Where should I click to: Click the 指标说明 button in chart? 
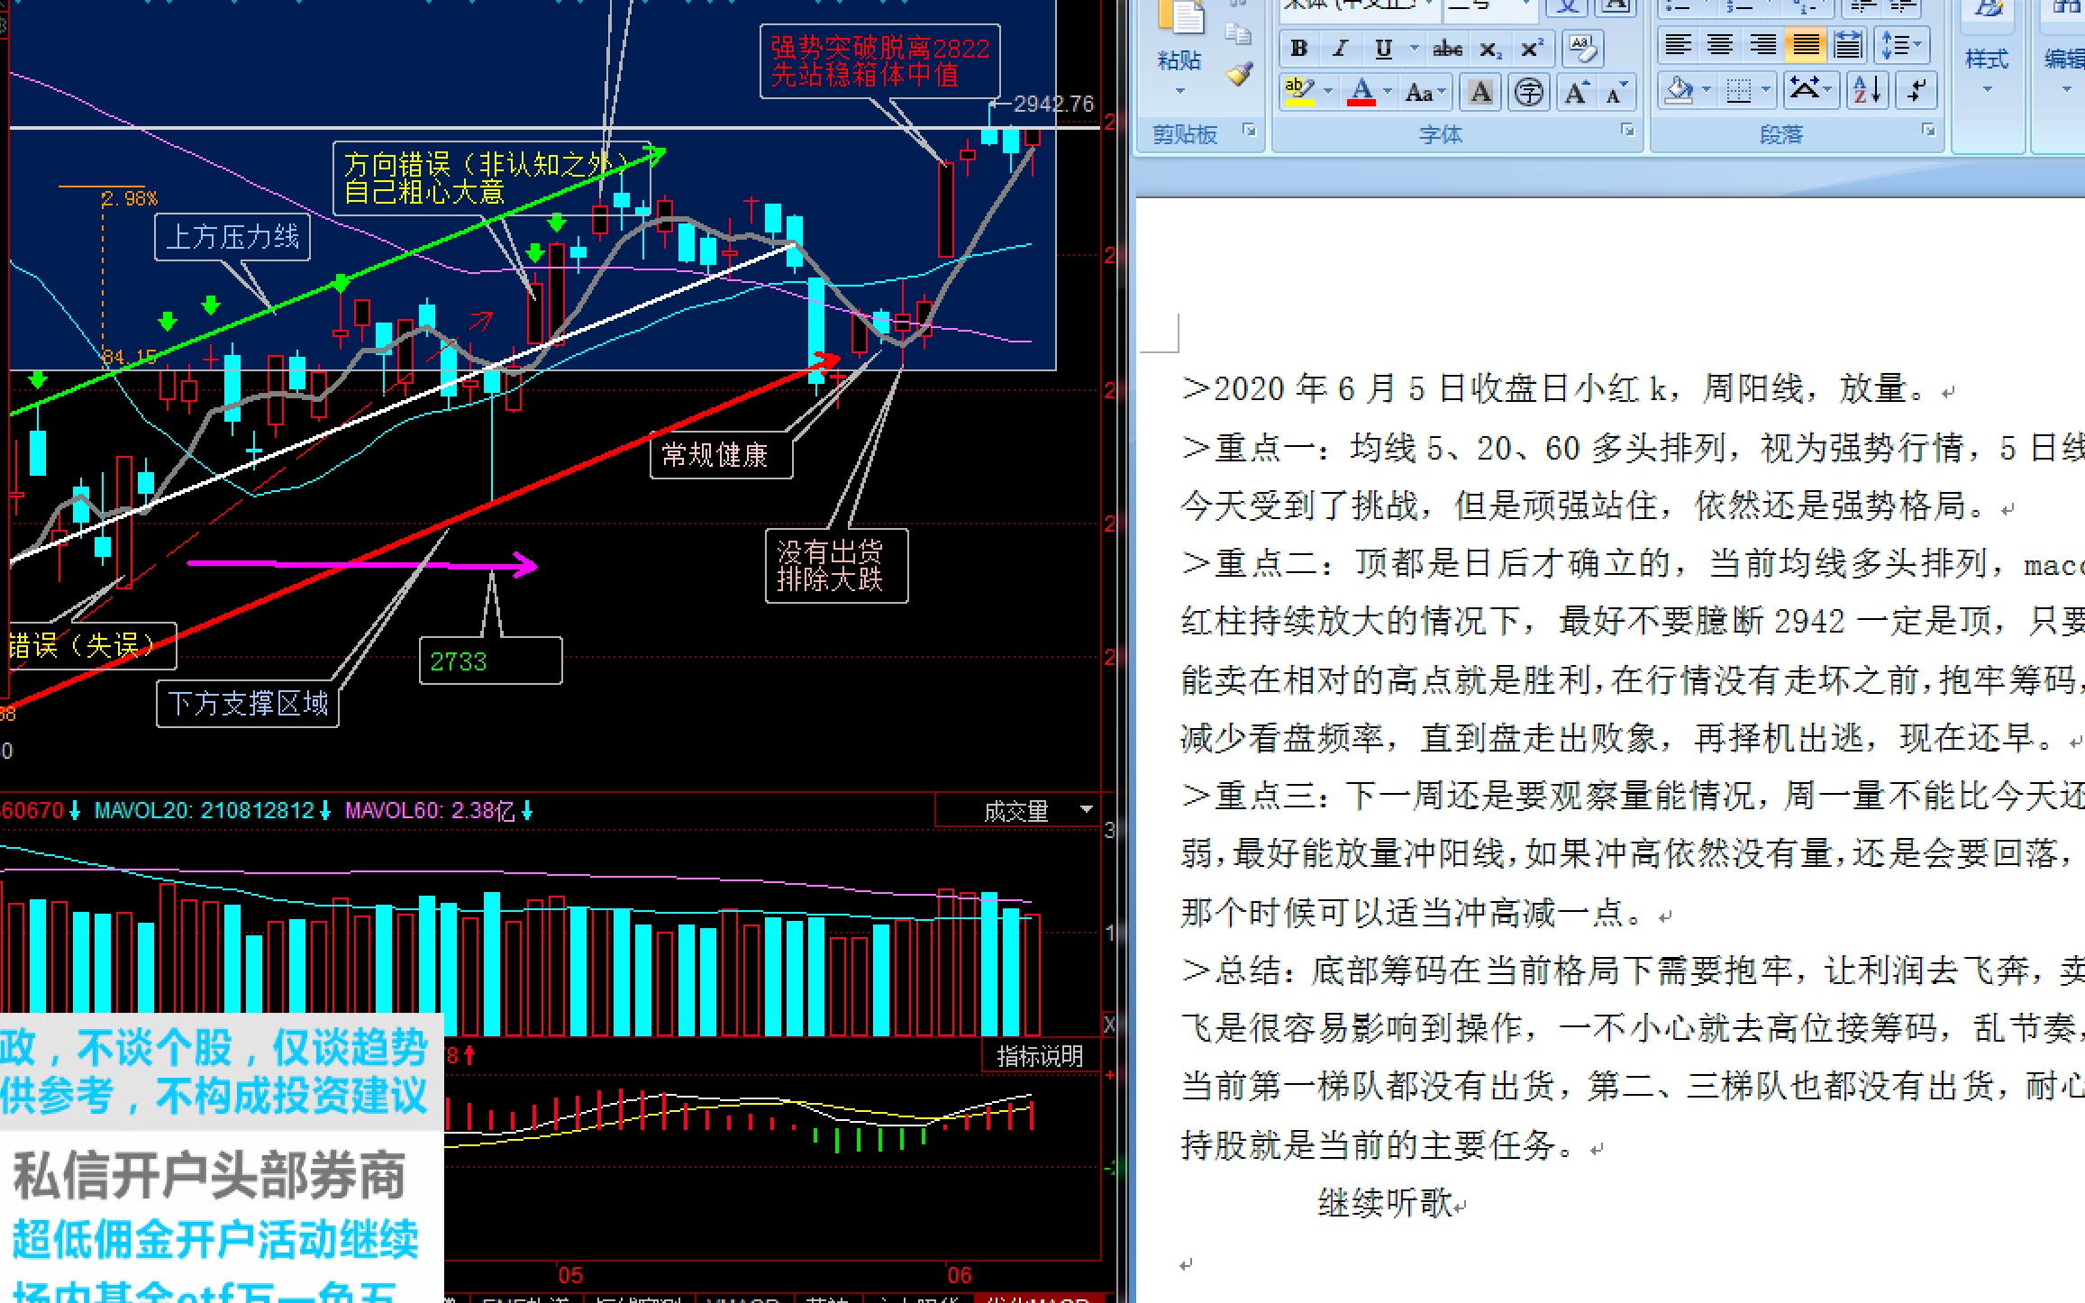pos(1040,1056)
